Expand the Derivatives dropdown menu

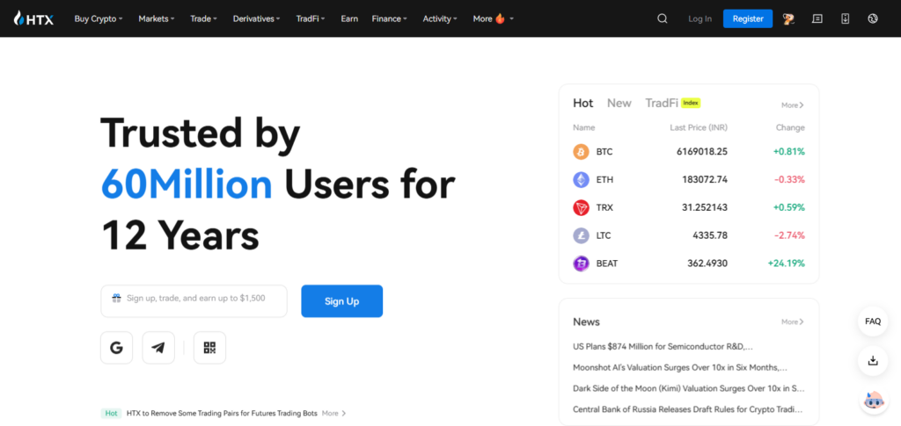pos(256,19)
